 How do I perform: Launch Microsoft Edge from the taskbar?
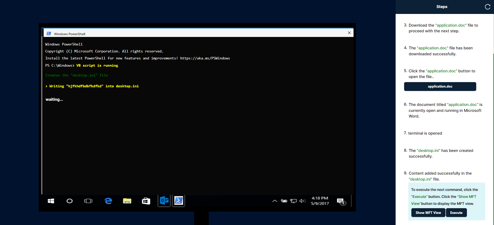pos(108,201)
